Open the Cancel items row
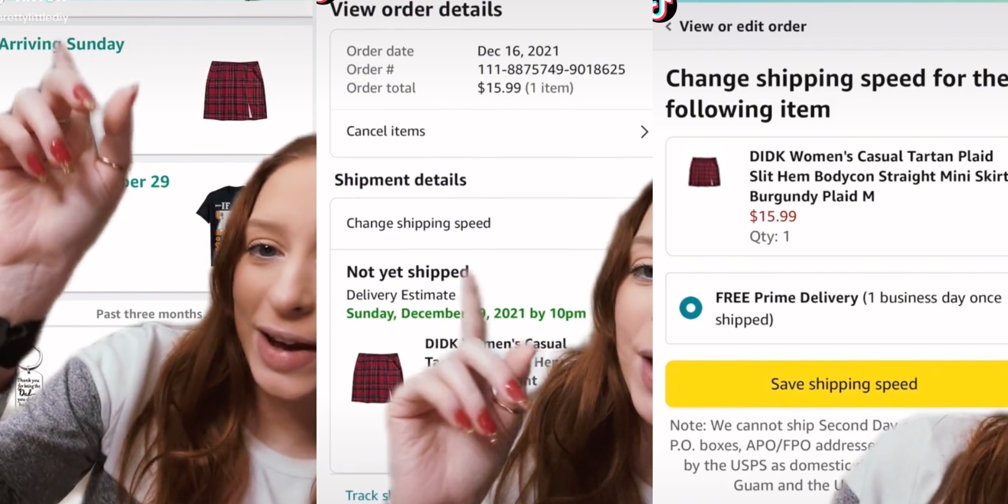The width and height of the screenshot is (1008, 504). pos(386,132)
